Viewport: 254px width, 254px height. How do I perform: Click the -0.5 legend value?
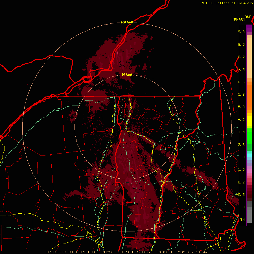[x=240, y=194]
